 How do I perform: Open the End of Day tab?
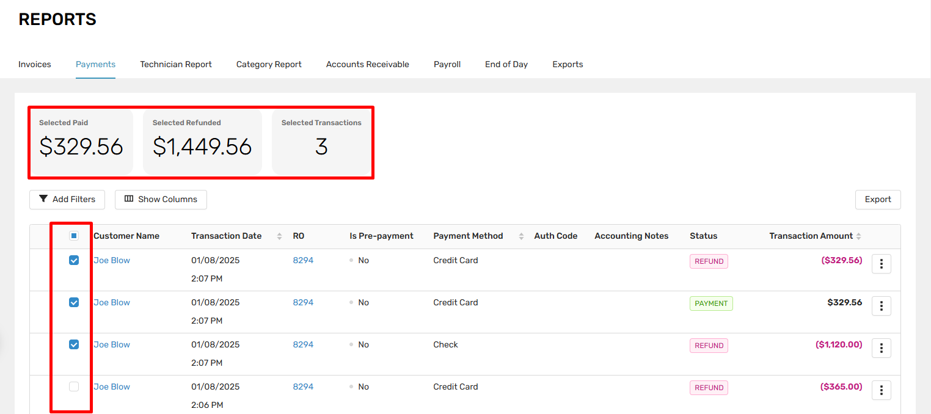(x=506, y=64)
